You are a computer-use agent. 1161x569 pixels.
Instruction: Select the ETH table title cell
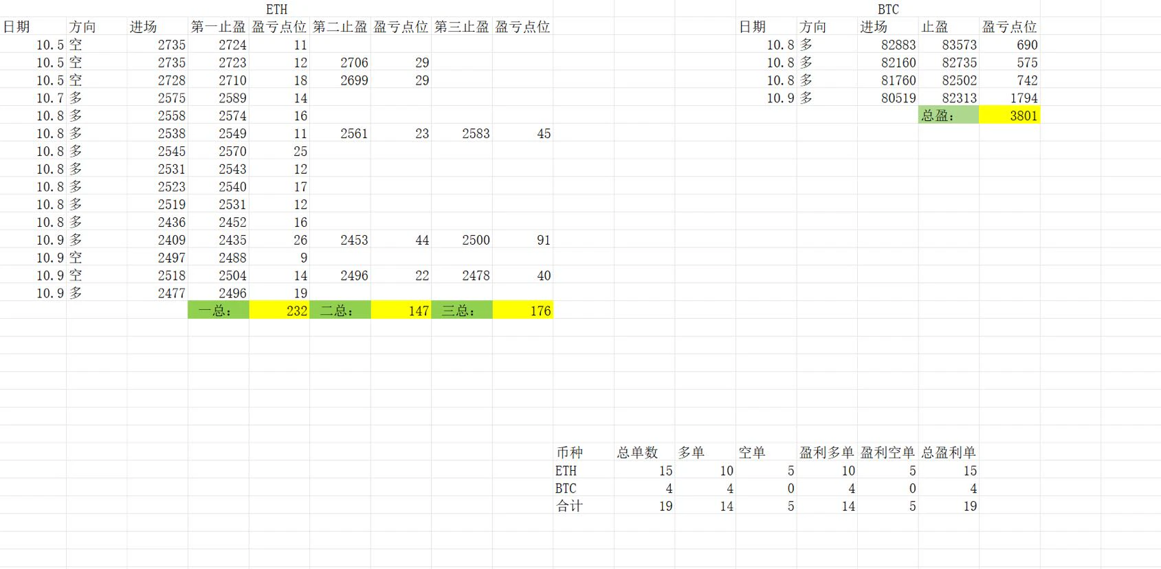click(277, 9)
